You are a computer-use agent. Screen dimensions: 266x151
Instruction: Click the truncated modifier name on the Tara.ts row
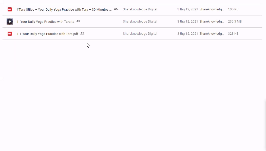click(x=212, y=22)
